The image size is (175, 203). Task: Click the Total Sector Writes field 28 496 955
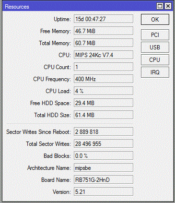(104, 143)
